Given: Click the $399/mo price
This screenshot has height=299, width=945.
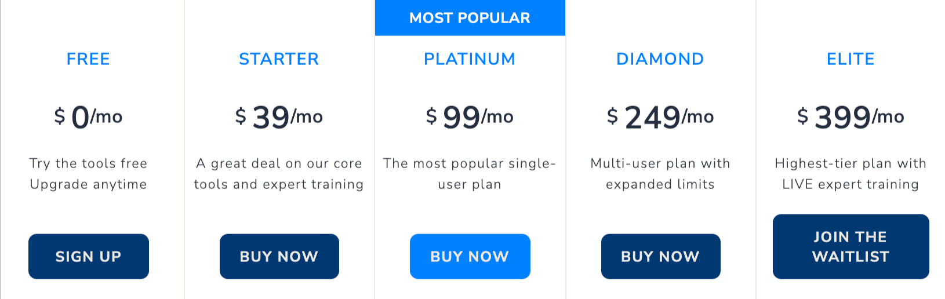Looking at the screenshot, I should 850,117.
